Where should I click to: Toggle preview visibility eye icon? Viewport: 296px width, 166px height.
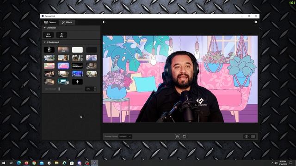click(x=247, y=136)
